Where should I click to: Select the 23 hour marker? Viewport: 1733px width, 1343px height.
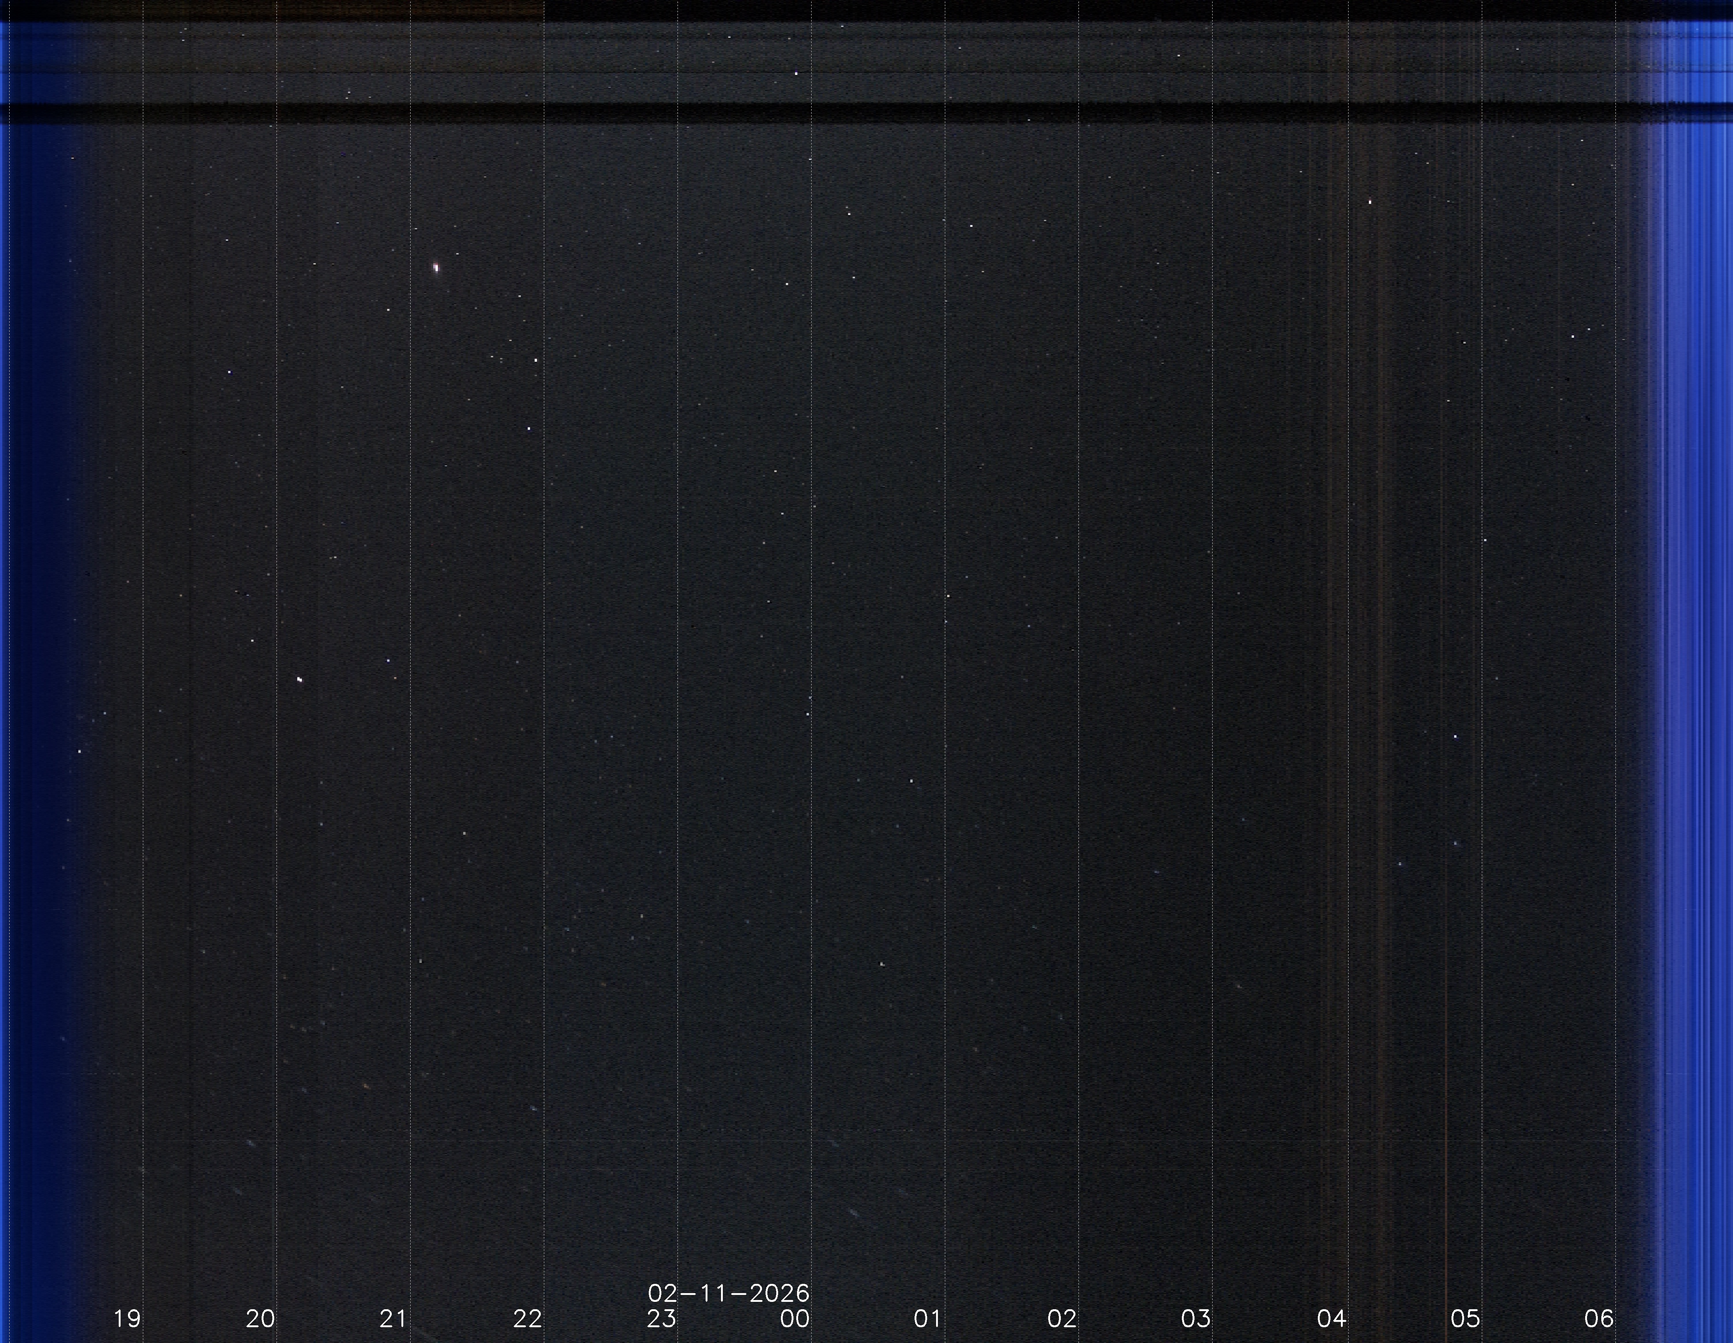point(661,1319)
